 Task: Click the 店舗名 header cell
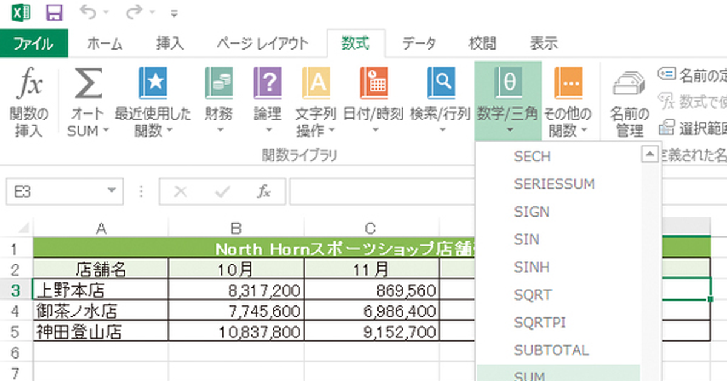pos(101,269)
